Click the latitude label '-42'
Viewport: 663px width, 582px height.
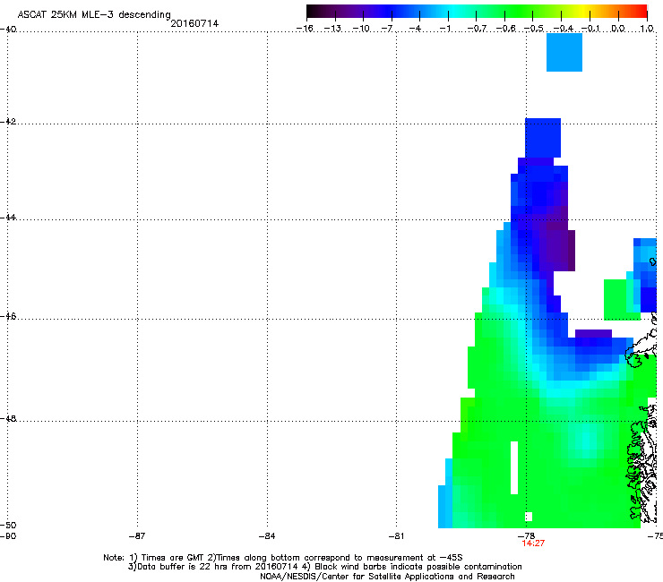tap(8, 121)
